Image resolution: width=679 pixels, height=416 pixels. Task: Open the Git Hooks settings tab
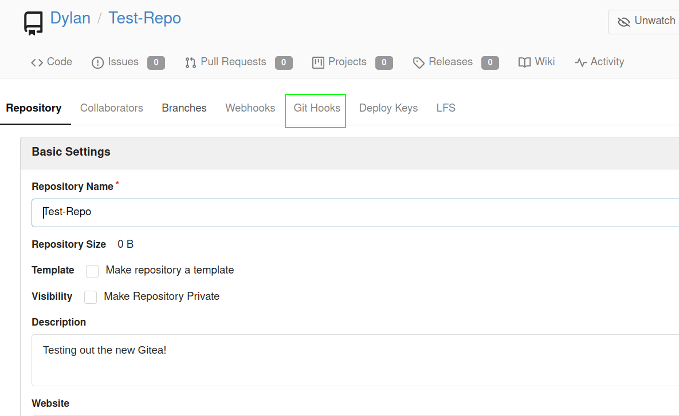[x=317, y=108]
